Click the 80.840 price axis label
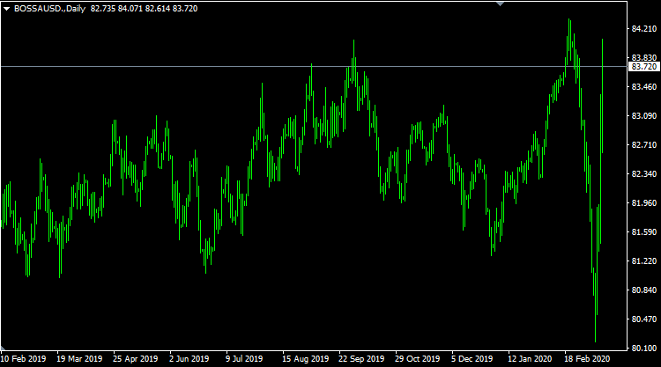The image size is (661, 367). click(644, 290)
